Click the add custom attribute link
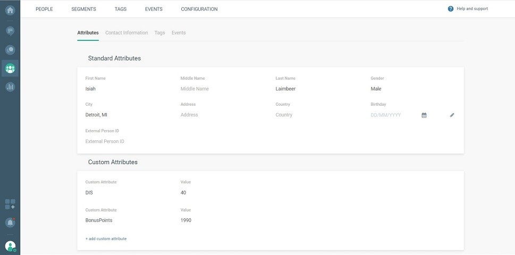 [x=106, y=239]
